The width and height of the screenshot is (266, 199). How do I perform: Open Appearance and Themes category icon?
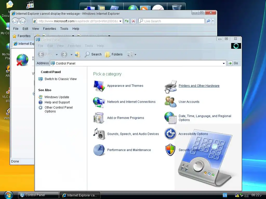click(99, 86)
